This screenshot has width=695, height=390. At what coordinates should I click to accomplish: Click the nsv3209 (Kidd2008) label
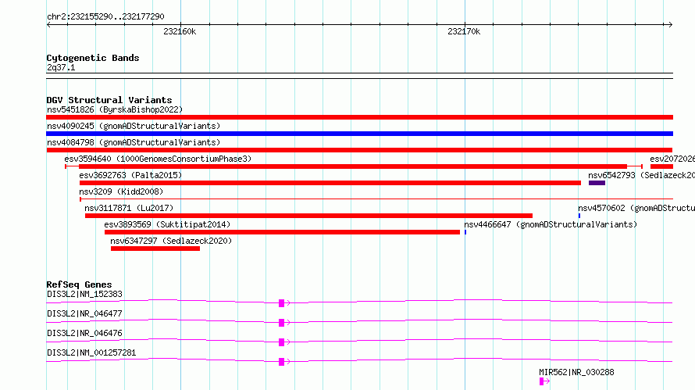121,191
